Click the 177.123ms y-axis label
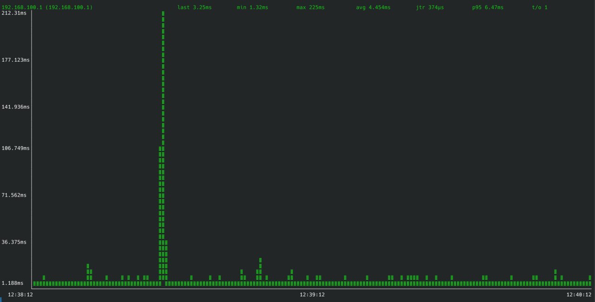This screenshot has height=302, width=595. (x=16, y=60)
